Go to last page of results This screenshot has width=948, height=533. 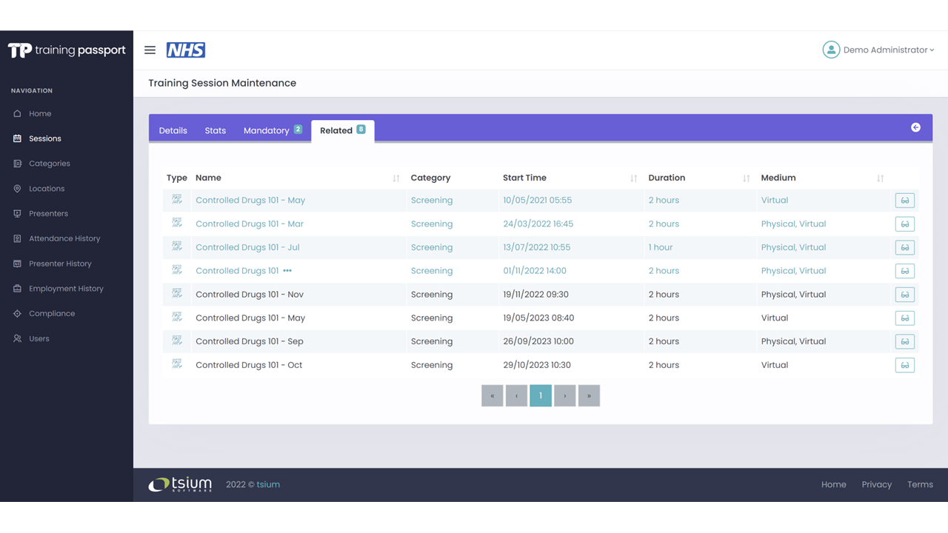coord(589,395)
